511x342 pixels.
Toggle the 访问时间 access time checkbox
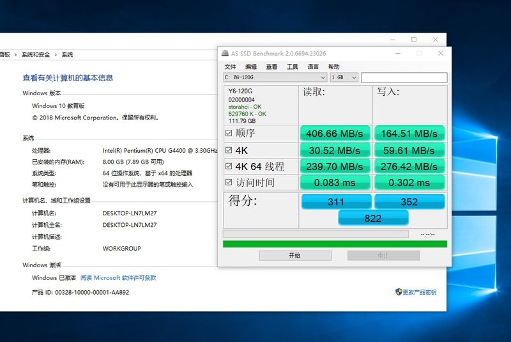tap(229, 182)
